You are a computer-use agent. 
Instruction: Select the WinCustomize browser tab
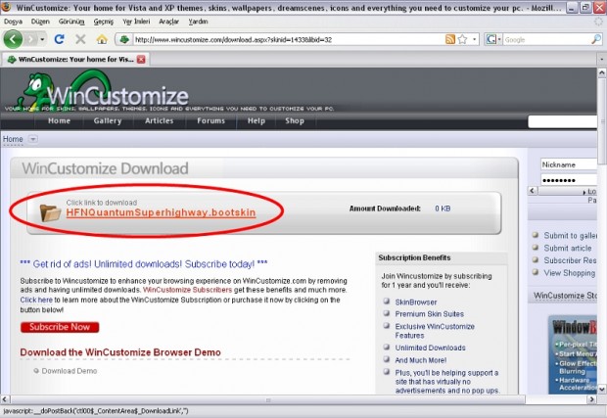point(75,59)
